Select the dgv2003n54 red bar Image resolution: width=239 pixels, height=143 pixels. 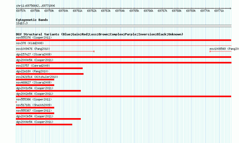coord(48,119)
